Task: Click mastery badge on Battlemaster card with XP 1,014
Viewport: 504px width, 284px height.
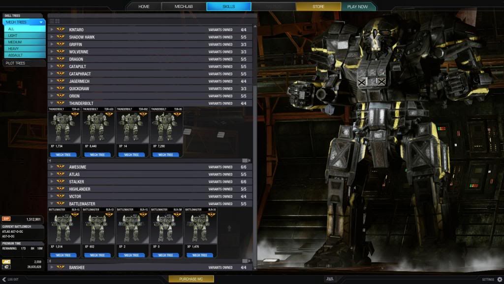Action: point(75,215)
